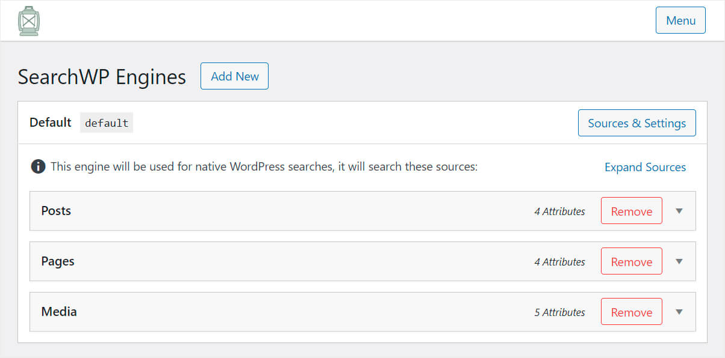Expand the Posts source arrow

[x=679, y=211]
